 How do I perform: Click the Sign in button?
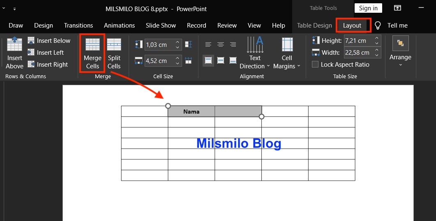tap(368, 8)
